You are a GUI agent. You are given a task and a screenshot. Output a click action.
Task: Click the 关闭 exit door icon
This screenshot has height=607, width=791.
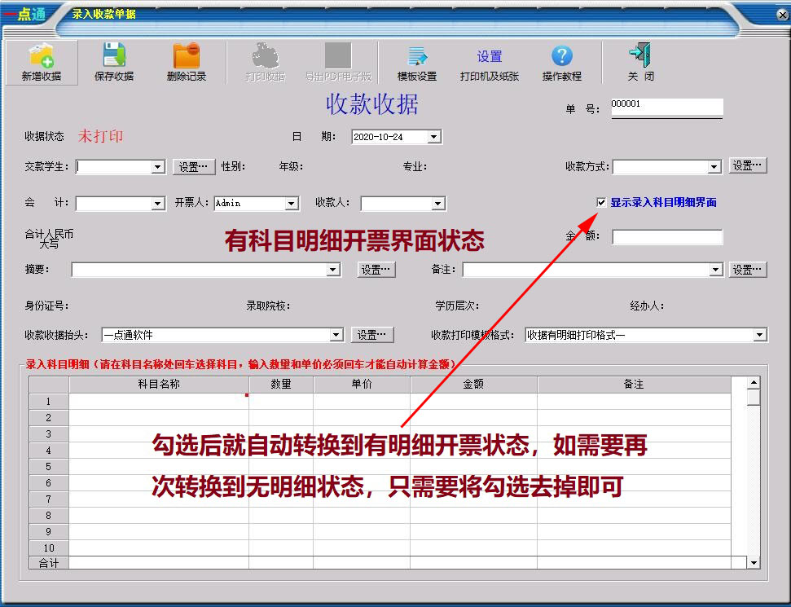click(640, 55)
